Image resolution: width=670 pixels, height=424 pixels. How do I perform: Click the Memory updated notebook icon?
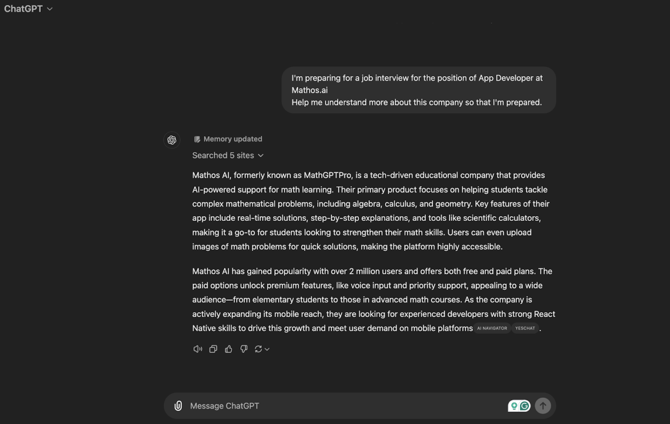tap(197, 139)
